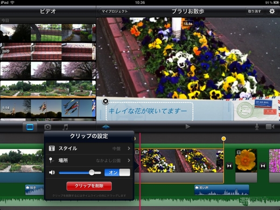Open transition before the orange flower clip
Screen dimensions: 280x210
click(x=229, y=166)
